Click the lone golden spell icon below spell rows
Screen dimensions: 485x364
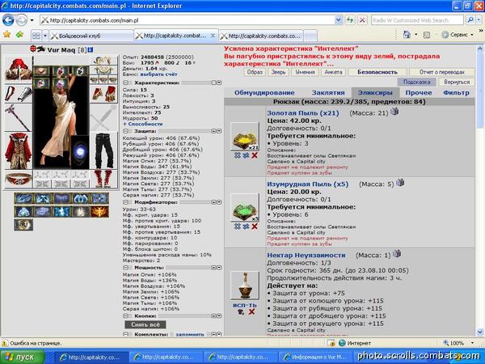tap(23, 225)
